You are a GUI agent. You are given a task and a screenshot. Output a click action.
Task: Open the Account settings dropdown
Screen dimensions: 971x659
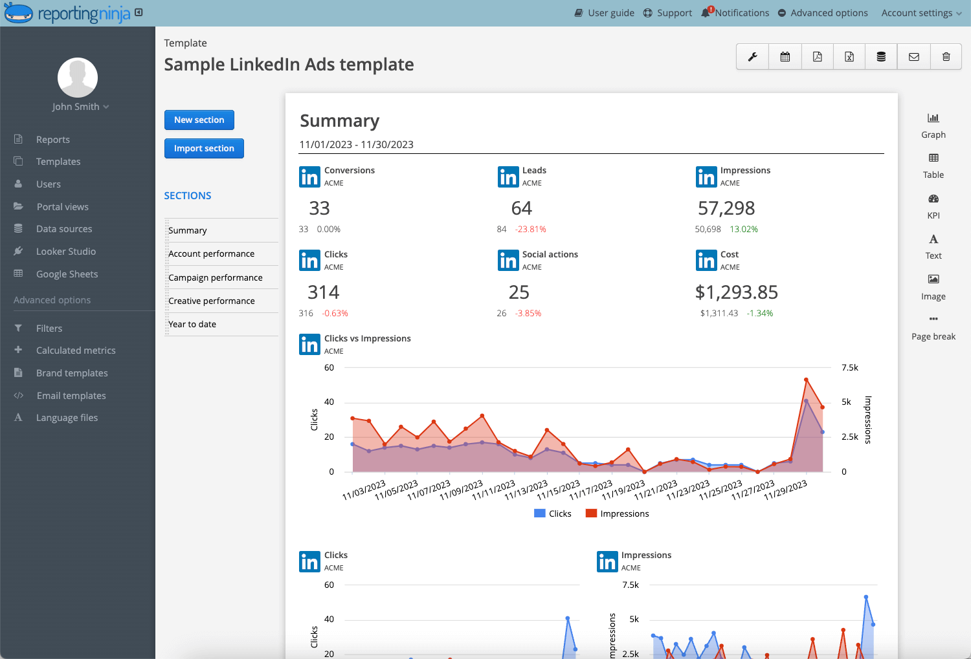[921, 12]
